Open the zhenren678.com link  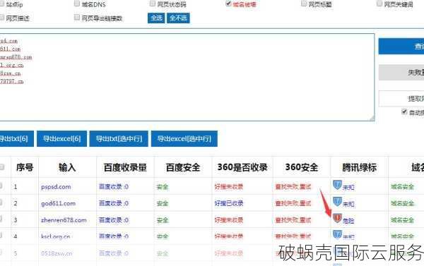coord(64,220)
